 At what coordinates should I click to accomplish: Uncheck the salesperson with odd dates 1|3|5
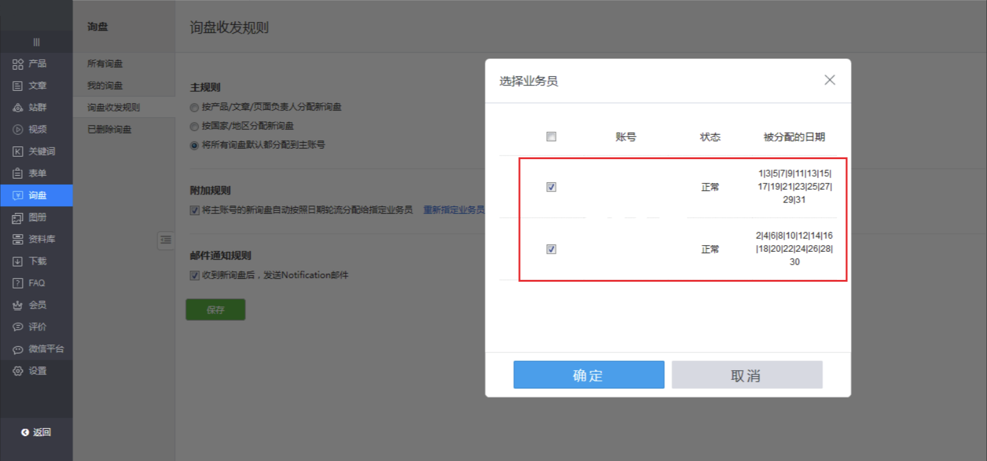(x=551, y=187)
